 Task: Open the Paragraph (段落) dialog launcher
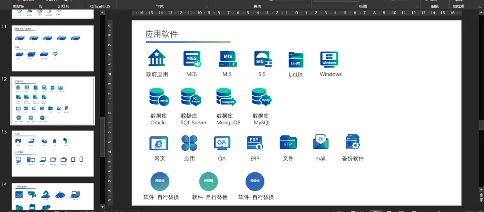(x=309, y=6)
